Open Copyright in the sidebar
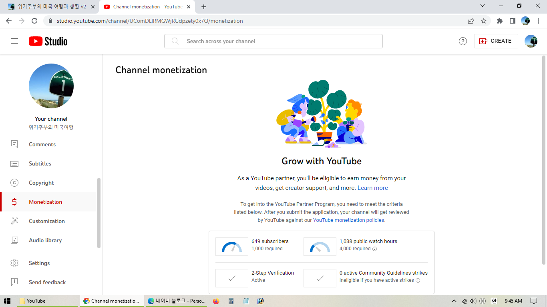 [x=48, y=183]
